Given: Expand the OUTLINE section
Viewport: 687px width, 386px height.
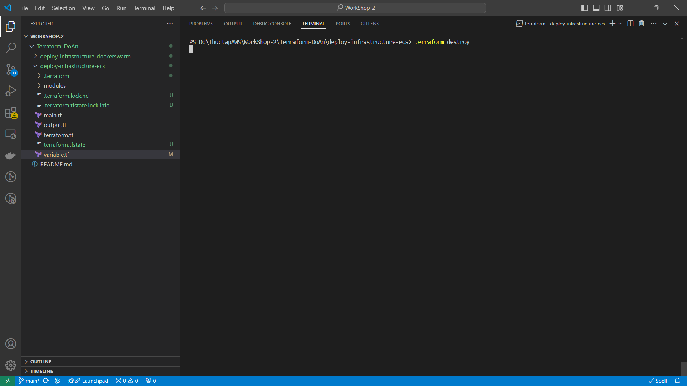Looking at the screenshot, I should coord(26,362).
